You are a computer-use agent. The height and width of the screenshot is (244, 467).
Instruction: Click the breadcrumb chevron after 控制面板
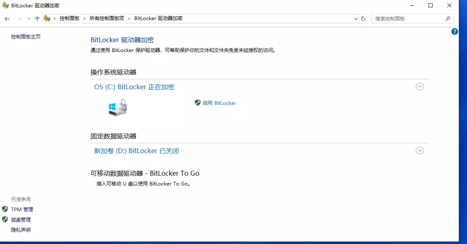pyautogui.click(x=84, y=19)
